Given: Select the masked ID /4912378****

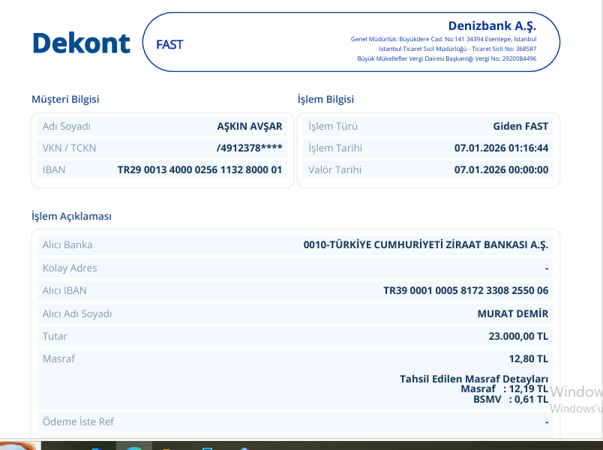Looking at the screenshot, I should pyautogui.click(x=250, y=148).
